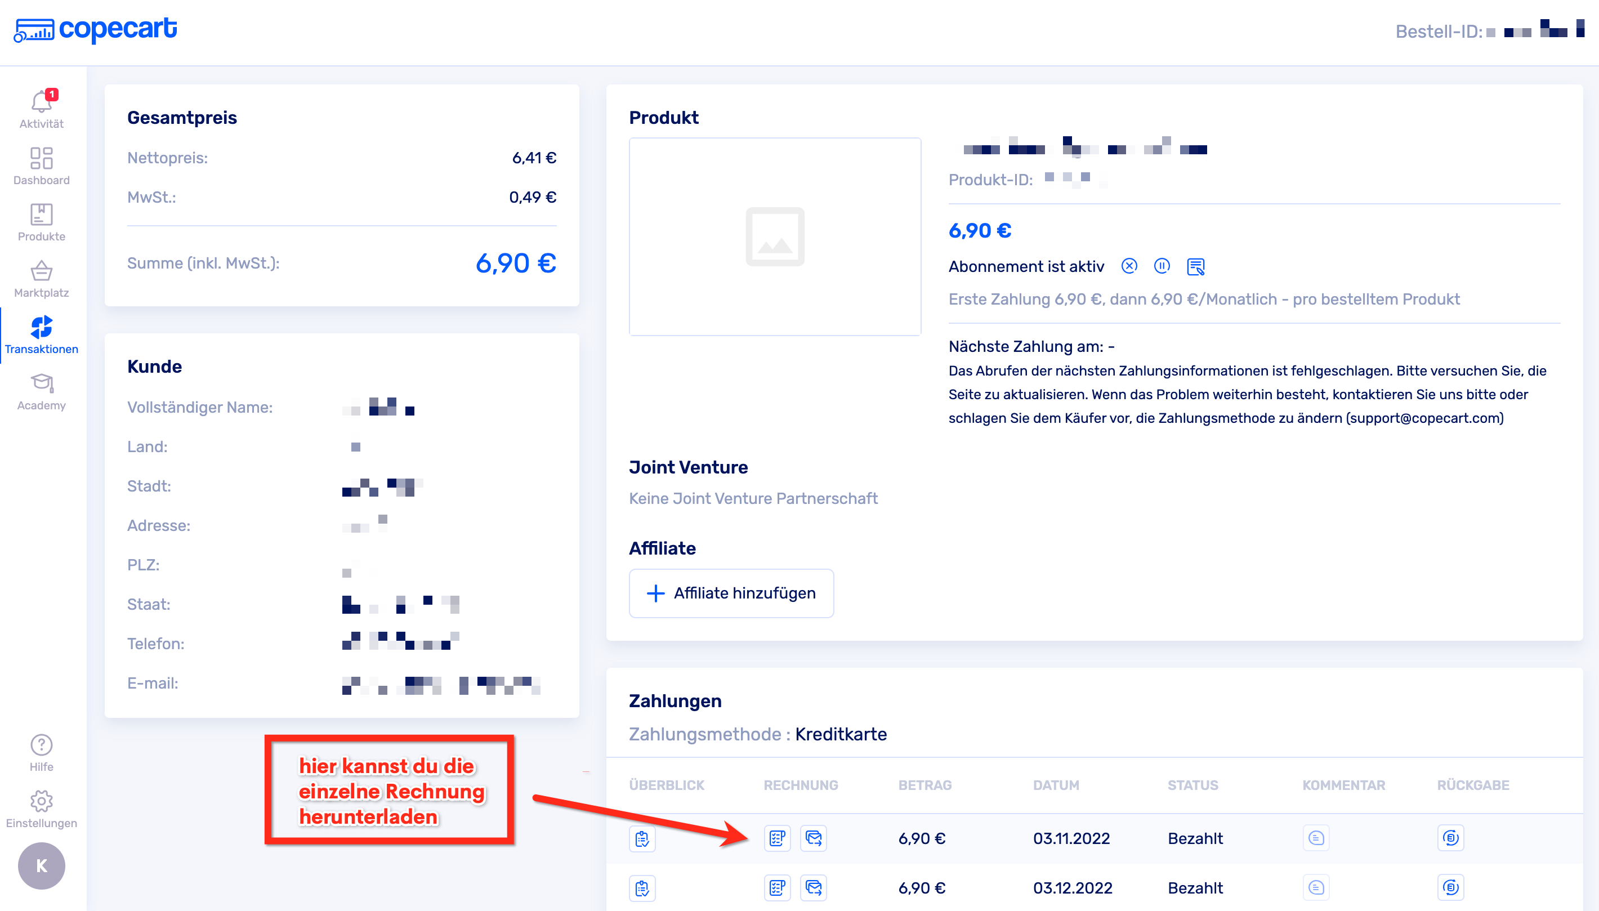Open comment icon for 03.11.2022 payment
Screen dimensions: 1599x911
coord(1316,838)
